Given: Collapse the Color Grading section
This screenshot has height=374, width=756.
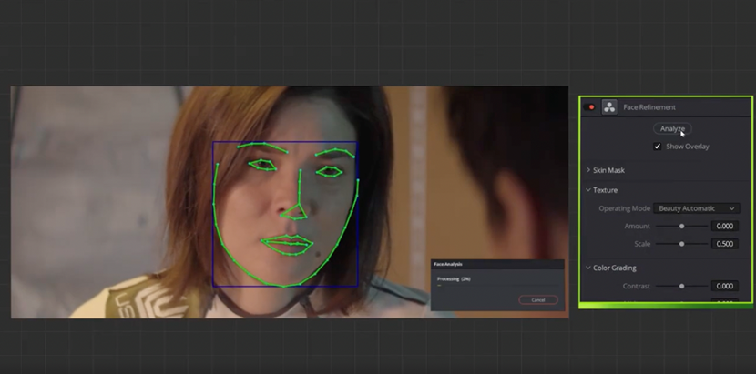Looking at the screenshot, I should tap(588, 268).
